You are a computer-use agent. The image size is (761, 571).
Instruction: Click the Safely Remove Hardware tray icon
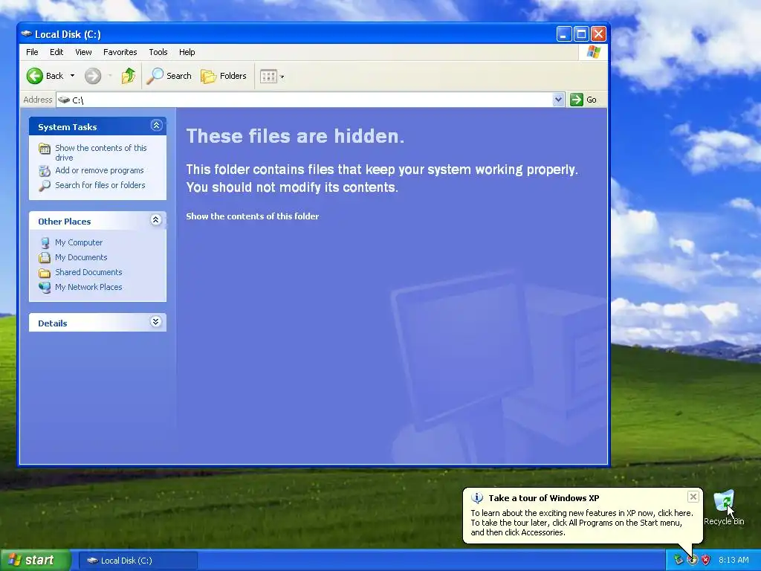(678, 560)
